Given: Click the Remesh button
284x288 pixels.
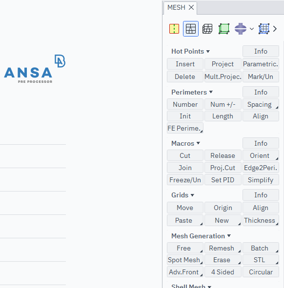Looking at the screenshot, I should 223,248.
